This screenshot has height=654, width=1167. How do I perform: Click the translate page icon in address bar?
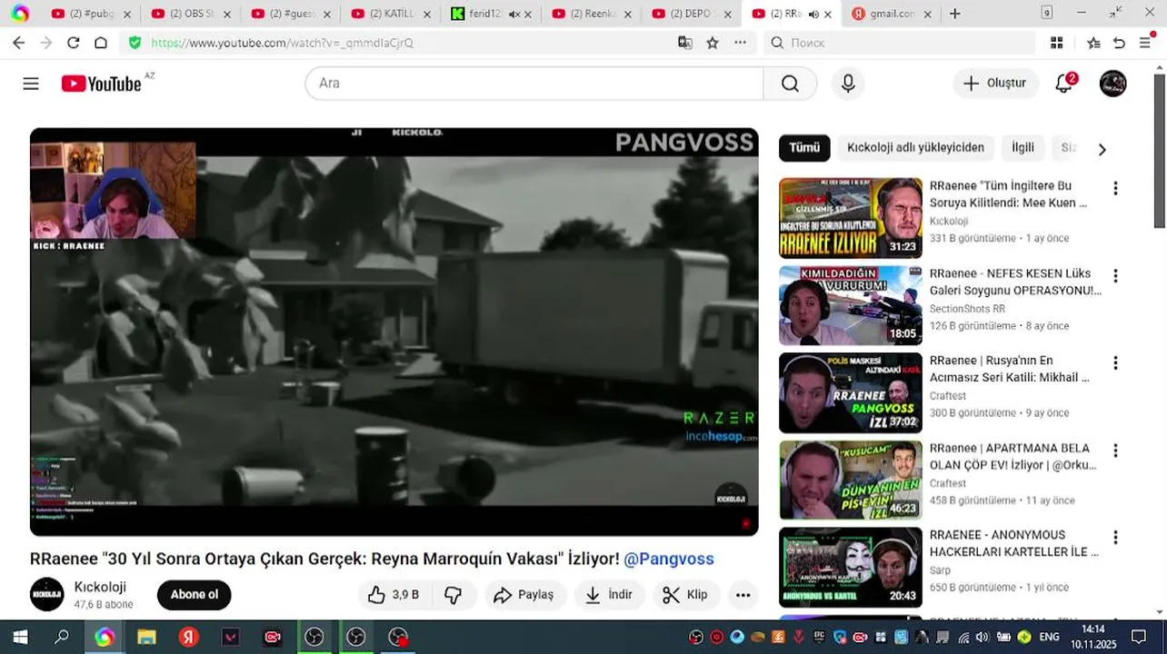[x=685, y=43]
